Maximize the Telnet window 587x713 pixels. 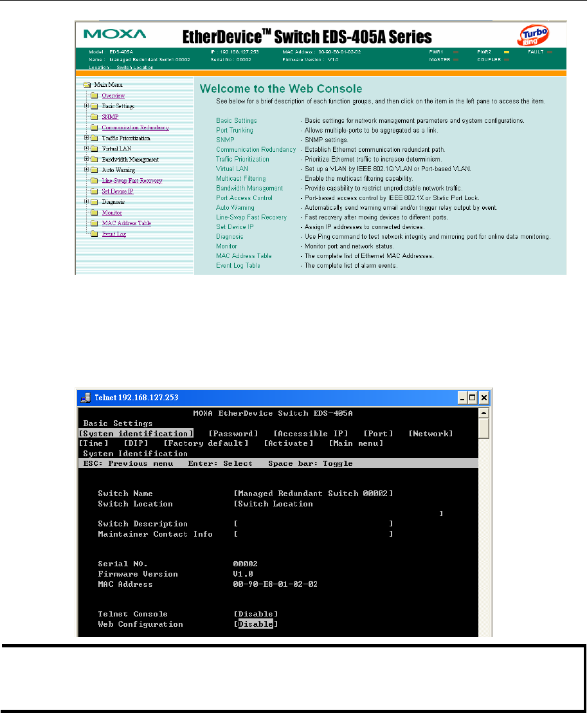click(473, 398)
